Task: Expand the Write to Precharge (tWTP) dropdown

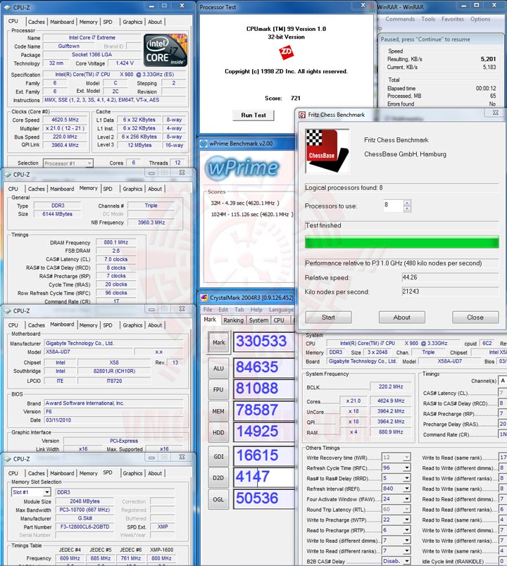Action: 407,520
